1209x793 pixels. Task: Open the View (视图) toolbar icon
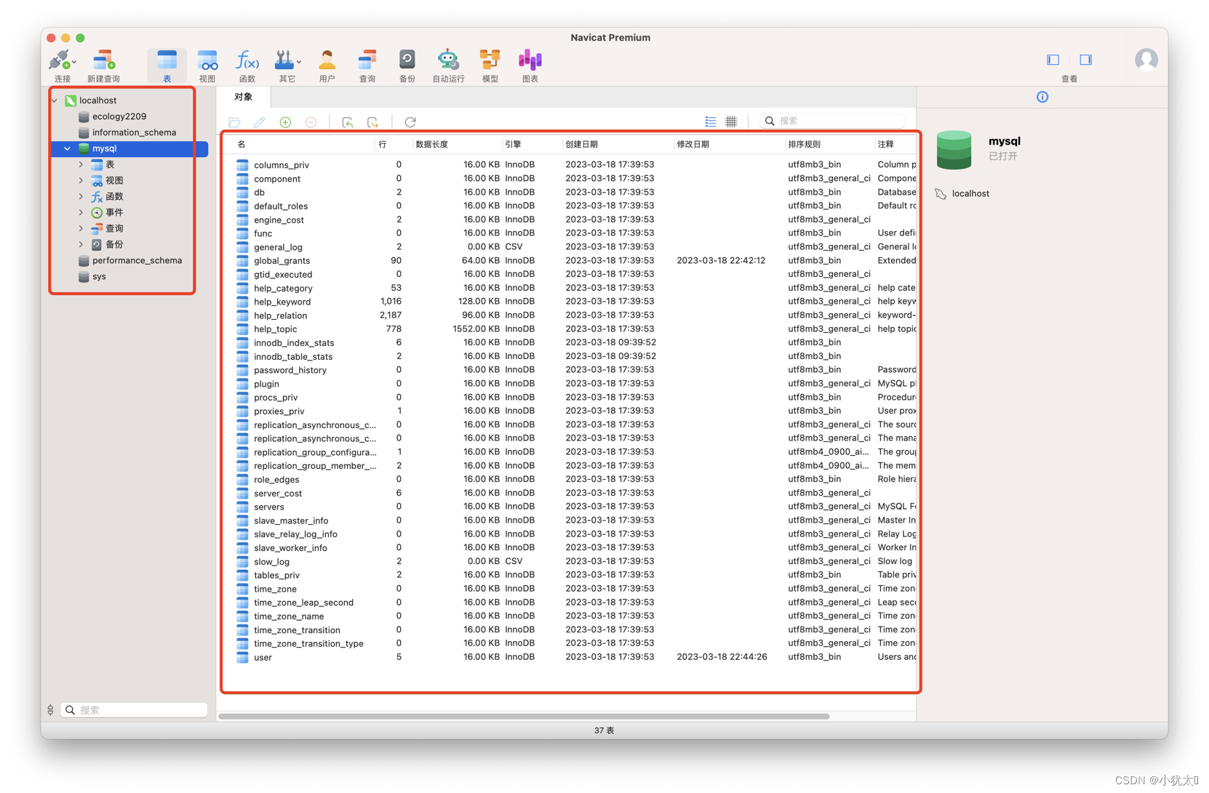click(x=207, y=65)
